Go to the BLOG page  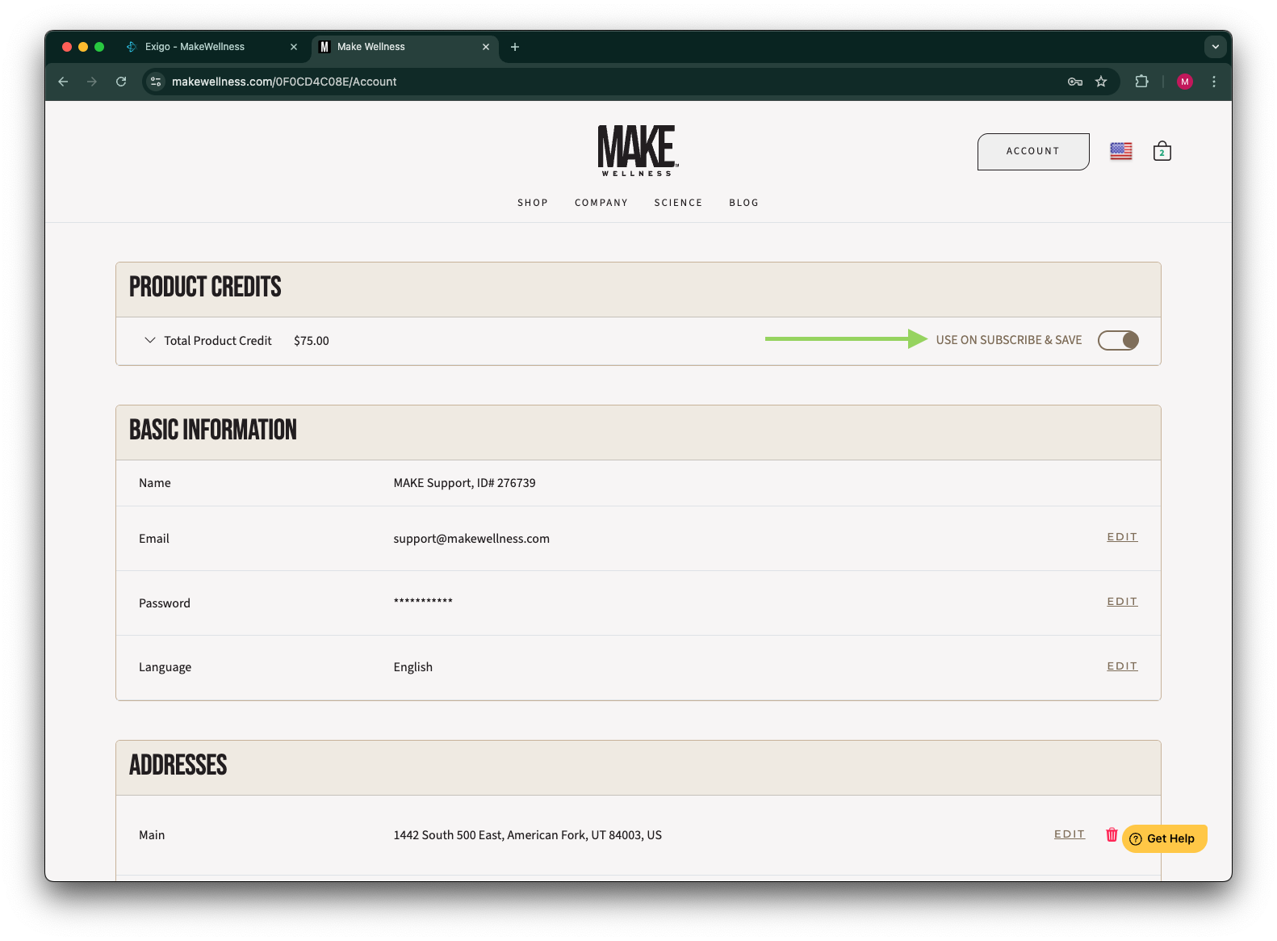pos(743,203)
